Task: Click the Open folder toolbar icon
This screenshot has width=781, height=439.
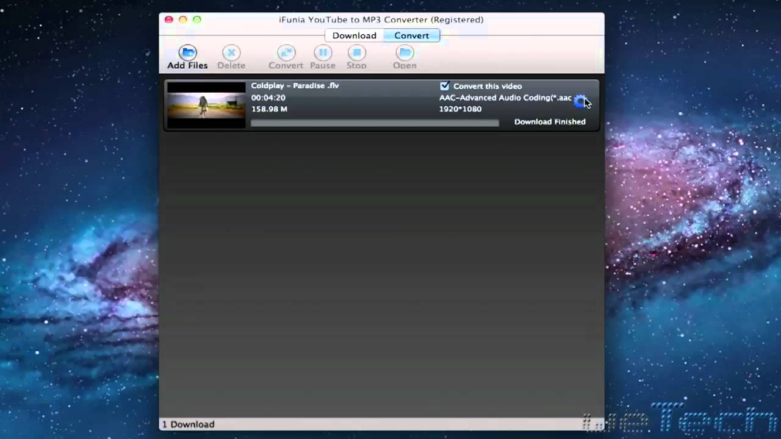Action: [405, 53]
